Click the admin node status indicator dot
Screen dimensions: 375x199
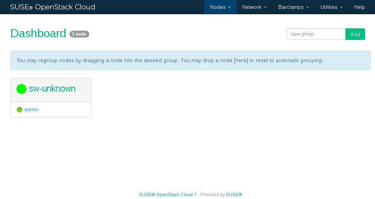pos(20,110)
